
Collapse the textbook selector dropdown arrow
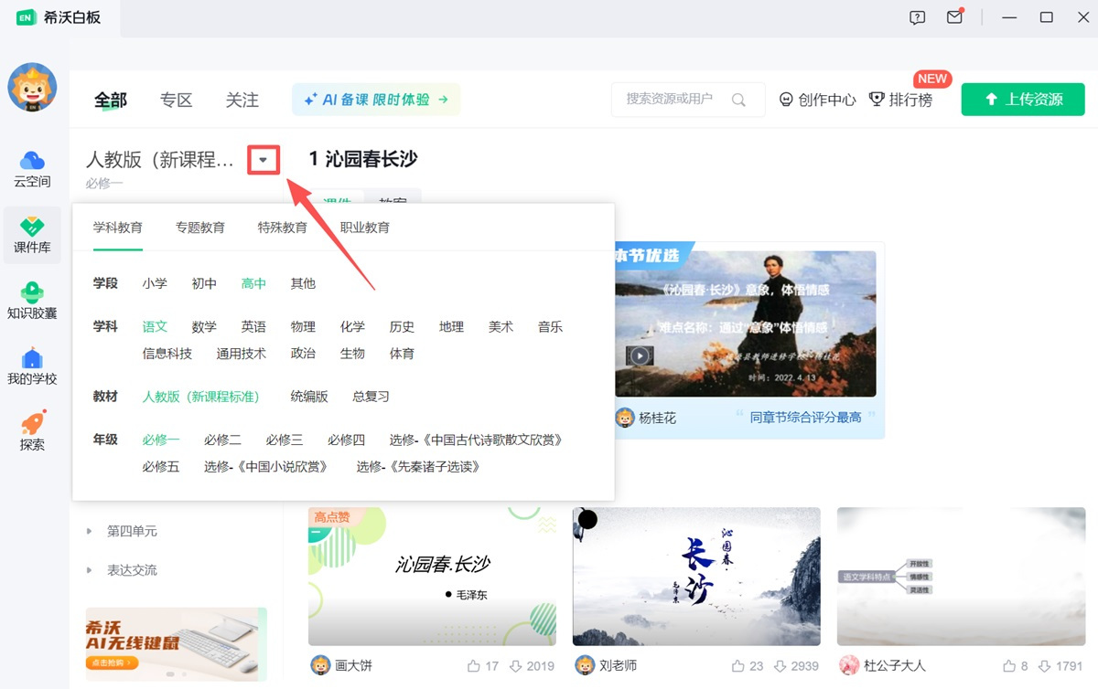pos(264,160)
